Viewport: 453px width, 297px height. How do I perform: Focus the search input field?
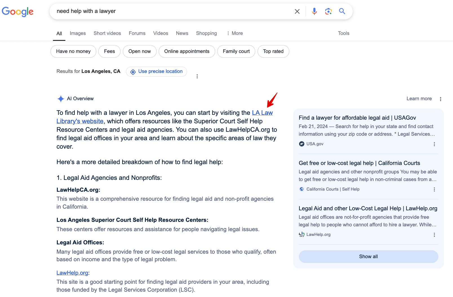pos(172,11)
